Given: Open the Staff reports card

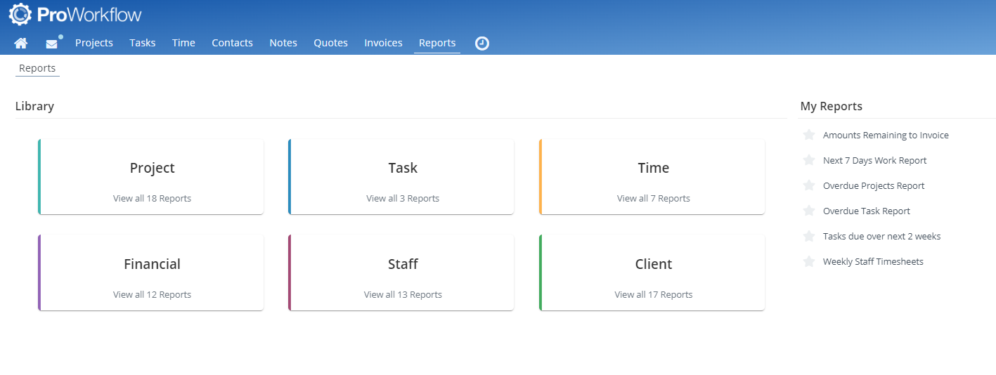Looking at the screenshot, I should pos(401,273).
